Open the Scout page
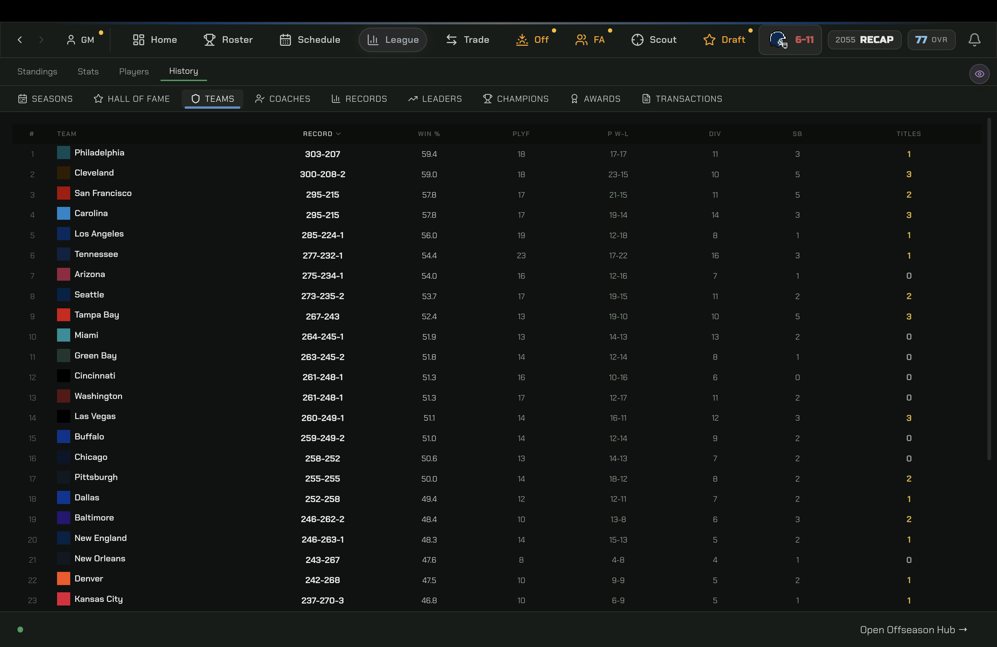Image resolution: width=997 pixels, height=647 pixels. [654, 40]
